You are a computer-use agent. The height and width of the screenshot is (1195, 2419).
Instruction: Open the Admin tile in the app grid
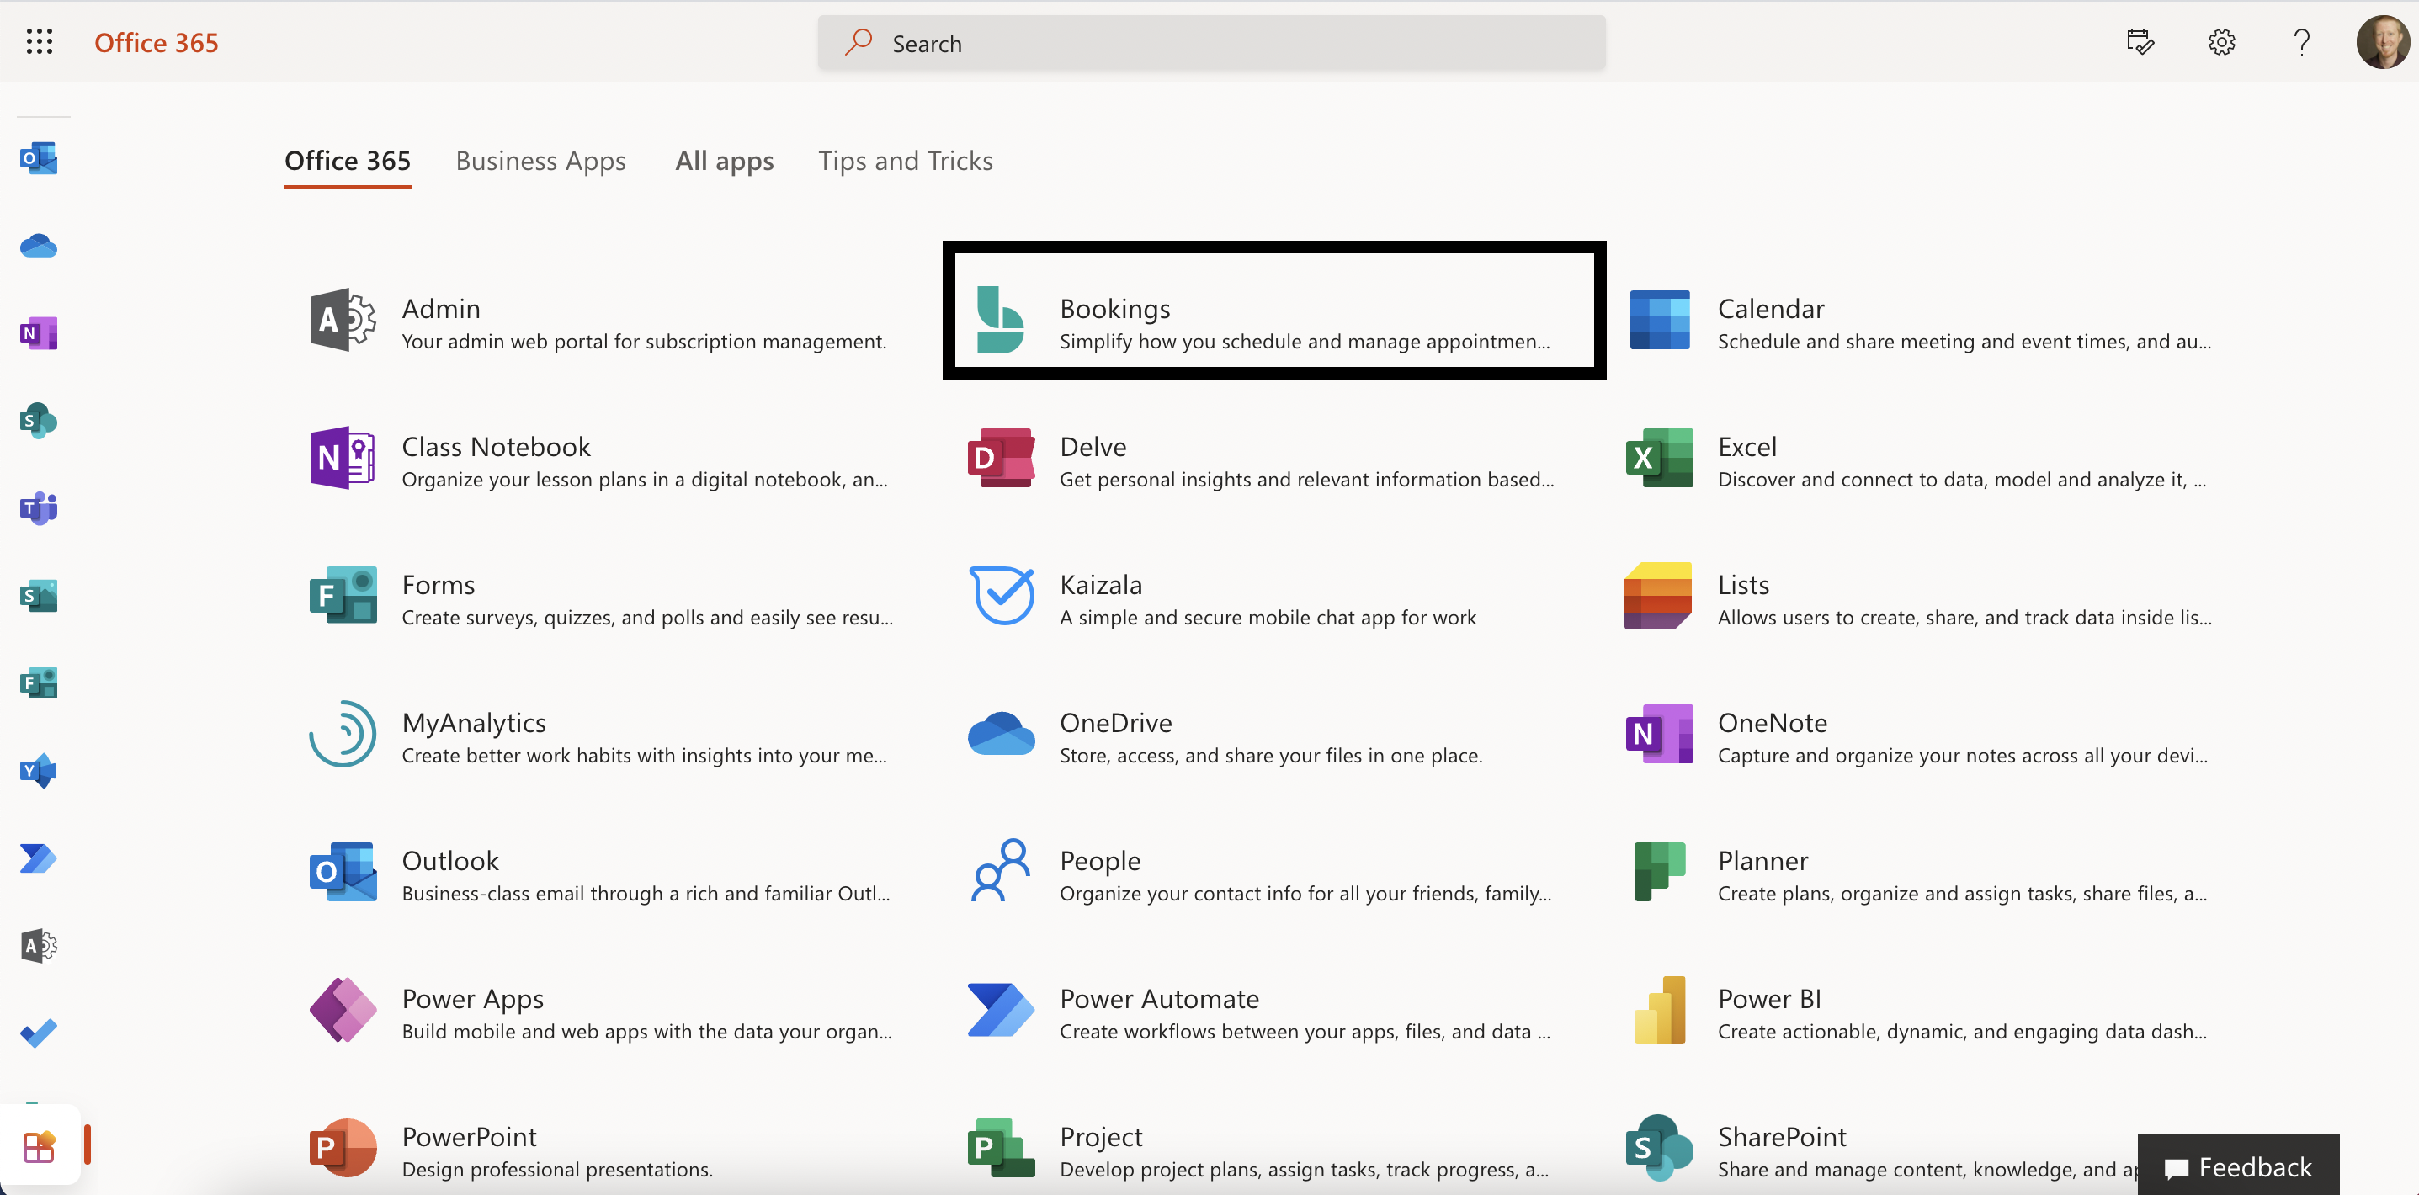(x=600, y=321)
